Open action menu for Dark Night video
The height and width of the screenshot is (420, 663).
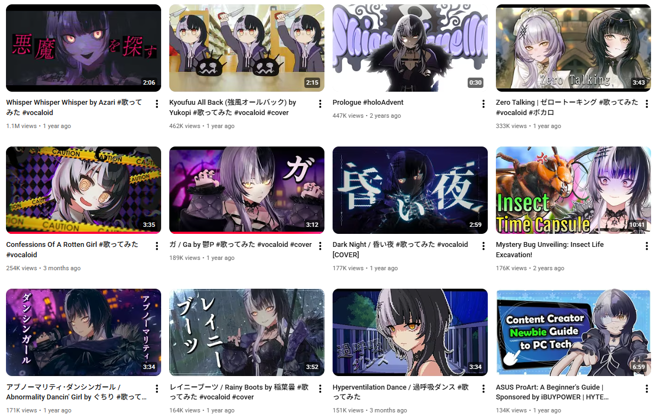pyautogui.click(x=483, y=246)
